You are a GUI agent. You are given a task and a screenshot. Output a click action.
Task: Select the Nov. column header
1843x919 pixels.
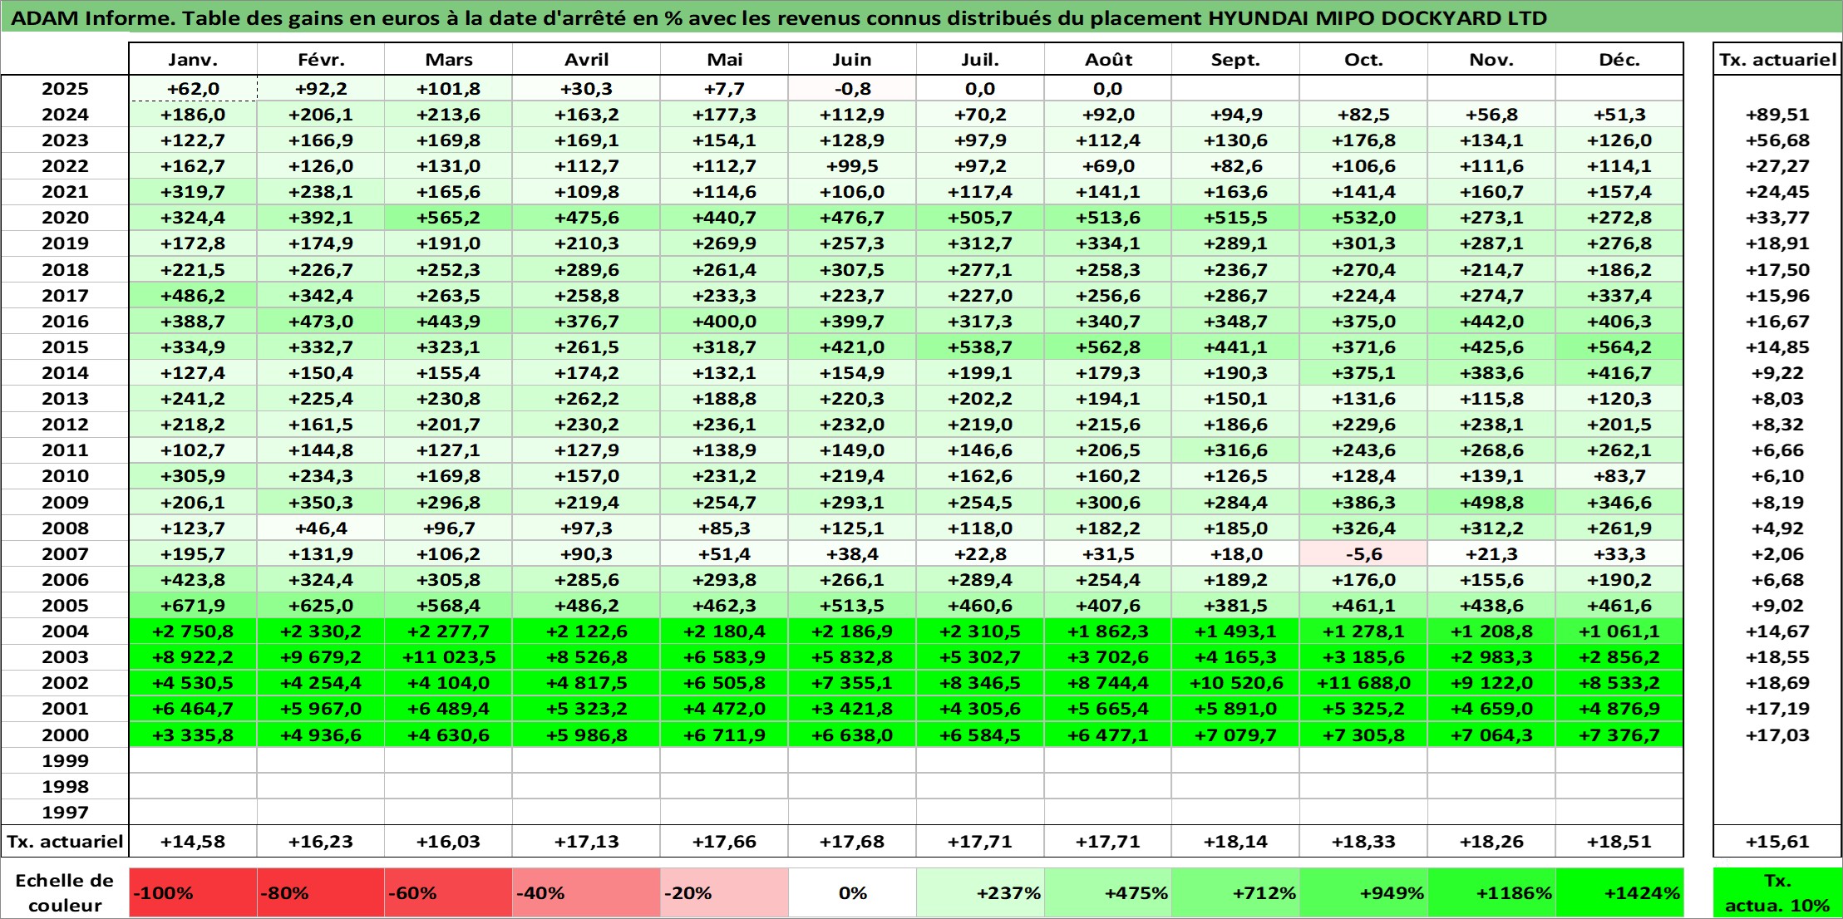(1491, 59)
